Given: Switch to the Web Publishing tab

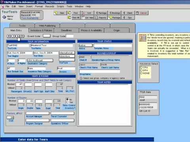Looking at the screenshot, I should [47, 26].
